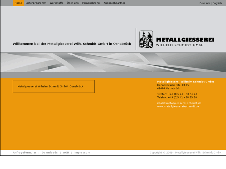Screen dimensions: 226x169
Task: Click the METALLGIESSEREI company name logo
Action: click(185, 40)
